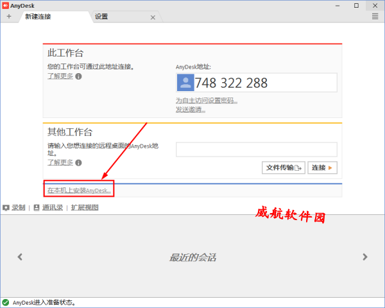The width and height of the screenshot is (385, 308).
Task: Click the user avatar next to AnyDesk address
Action: click(185, 83)
